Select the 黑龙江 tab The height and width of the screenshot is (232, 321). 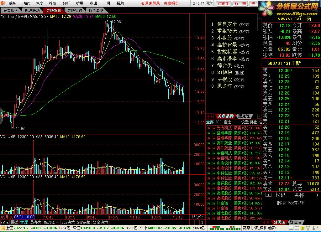[x=244, y=116]
